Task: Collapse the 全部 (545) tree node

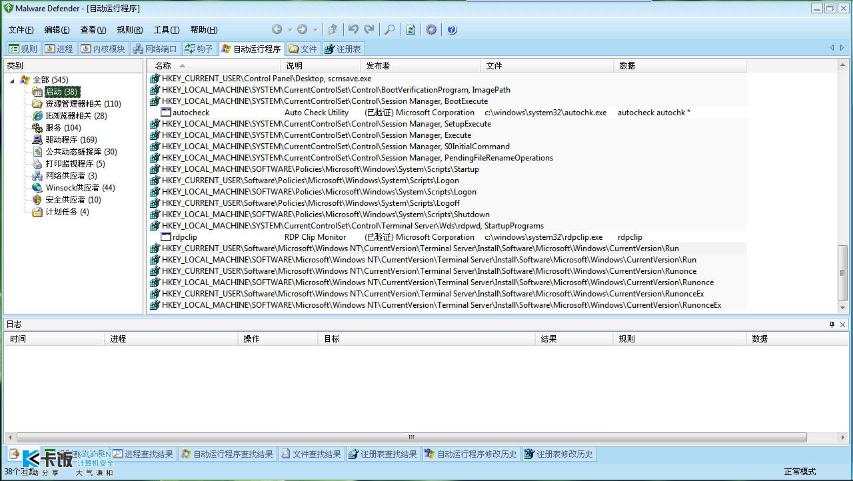Action: (x=12, y=80)
